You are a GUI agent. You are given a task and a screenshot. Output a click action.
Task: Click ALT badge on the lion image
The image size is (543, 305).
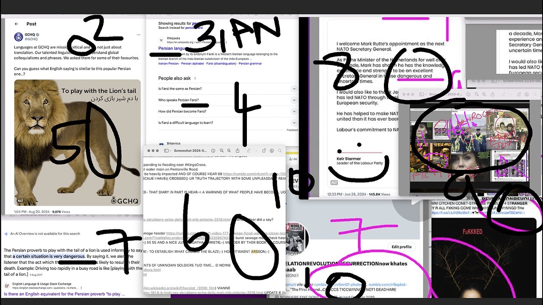coord(20,201)
